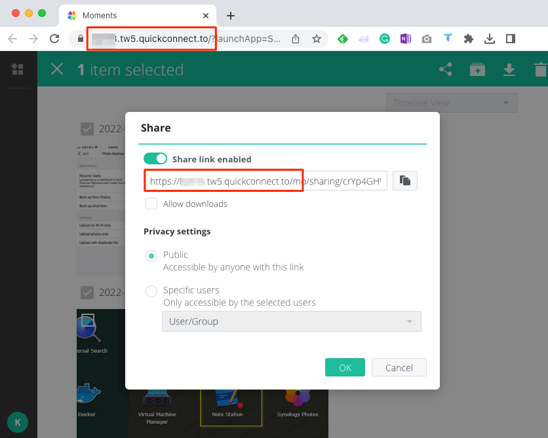Add selected item to an album

tap(477, 69)
